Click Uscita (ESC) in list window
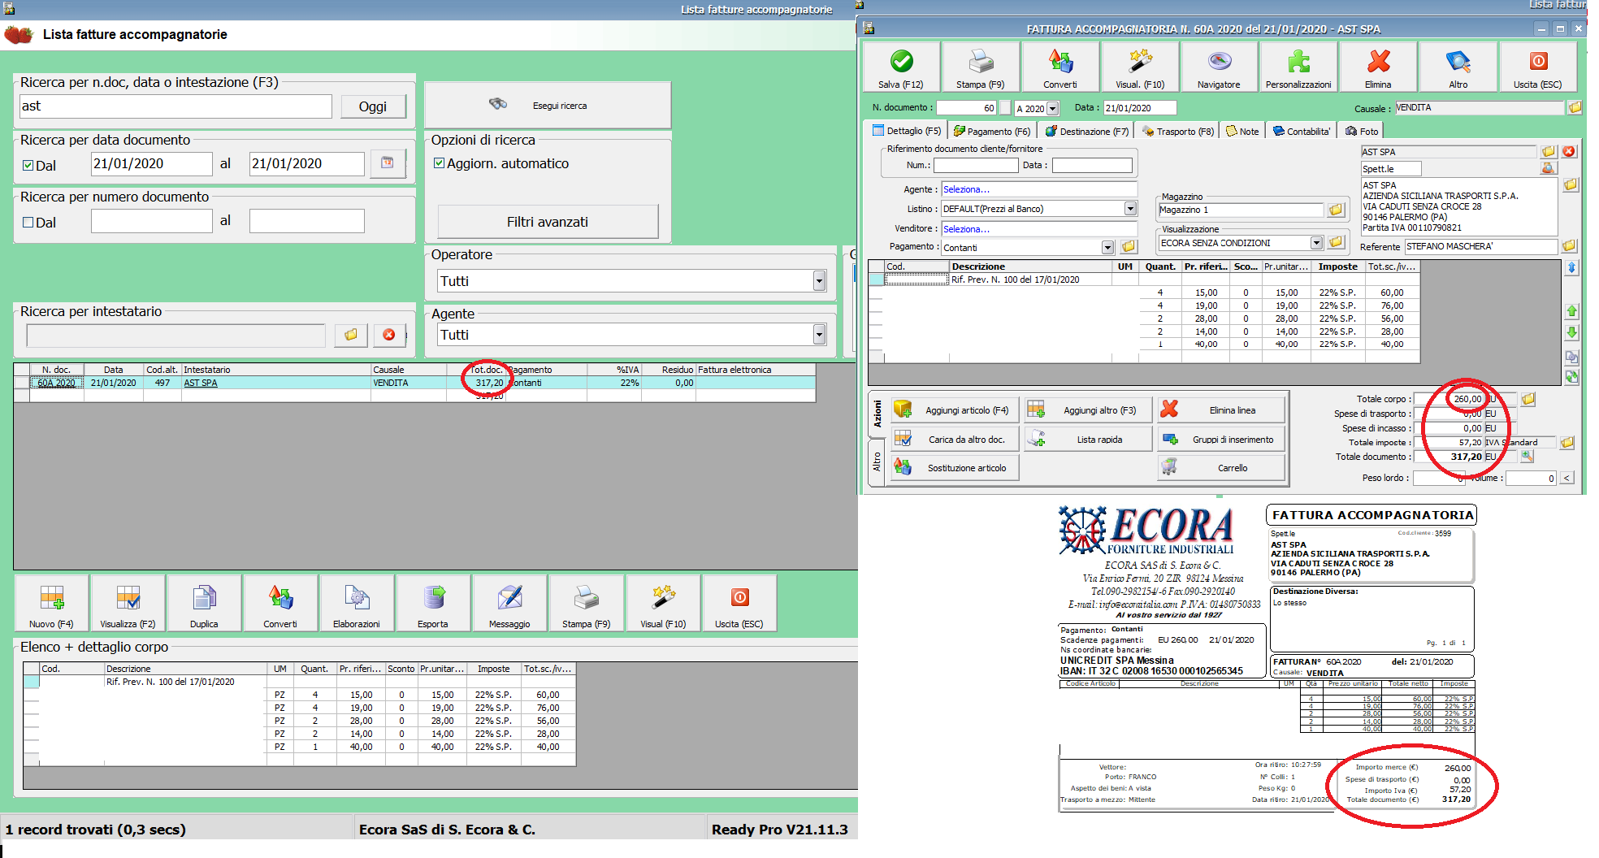The image size is (1599, 858). [739, 603]
